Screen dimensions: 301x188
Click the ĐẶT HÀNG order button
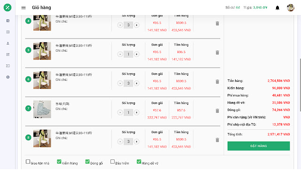259,146
